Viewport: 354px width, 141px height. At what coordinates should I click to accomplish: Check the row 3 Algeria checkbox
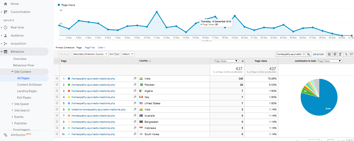(x=57, y=91)
